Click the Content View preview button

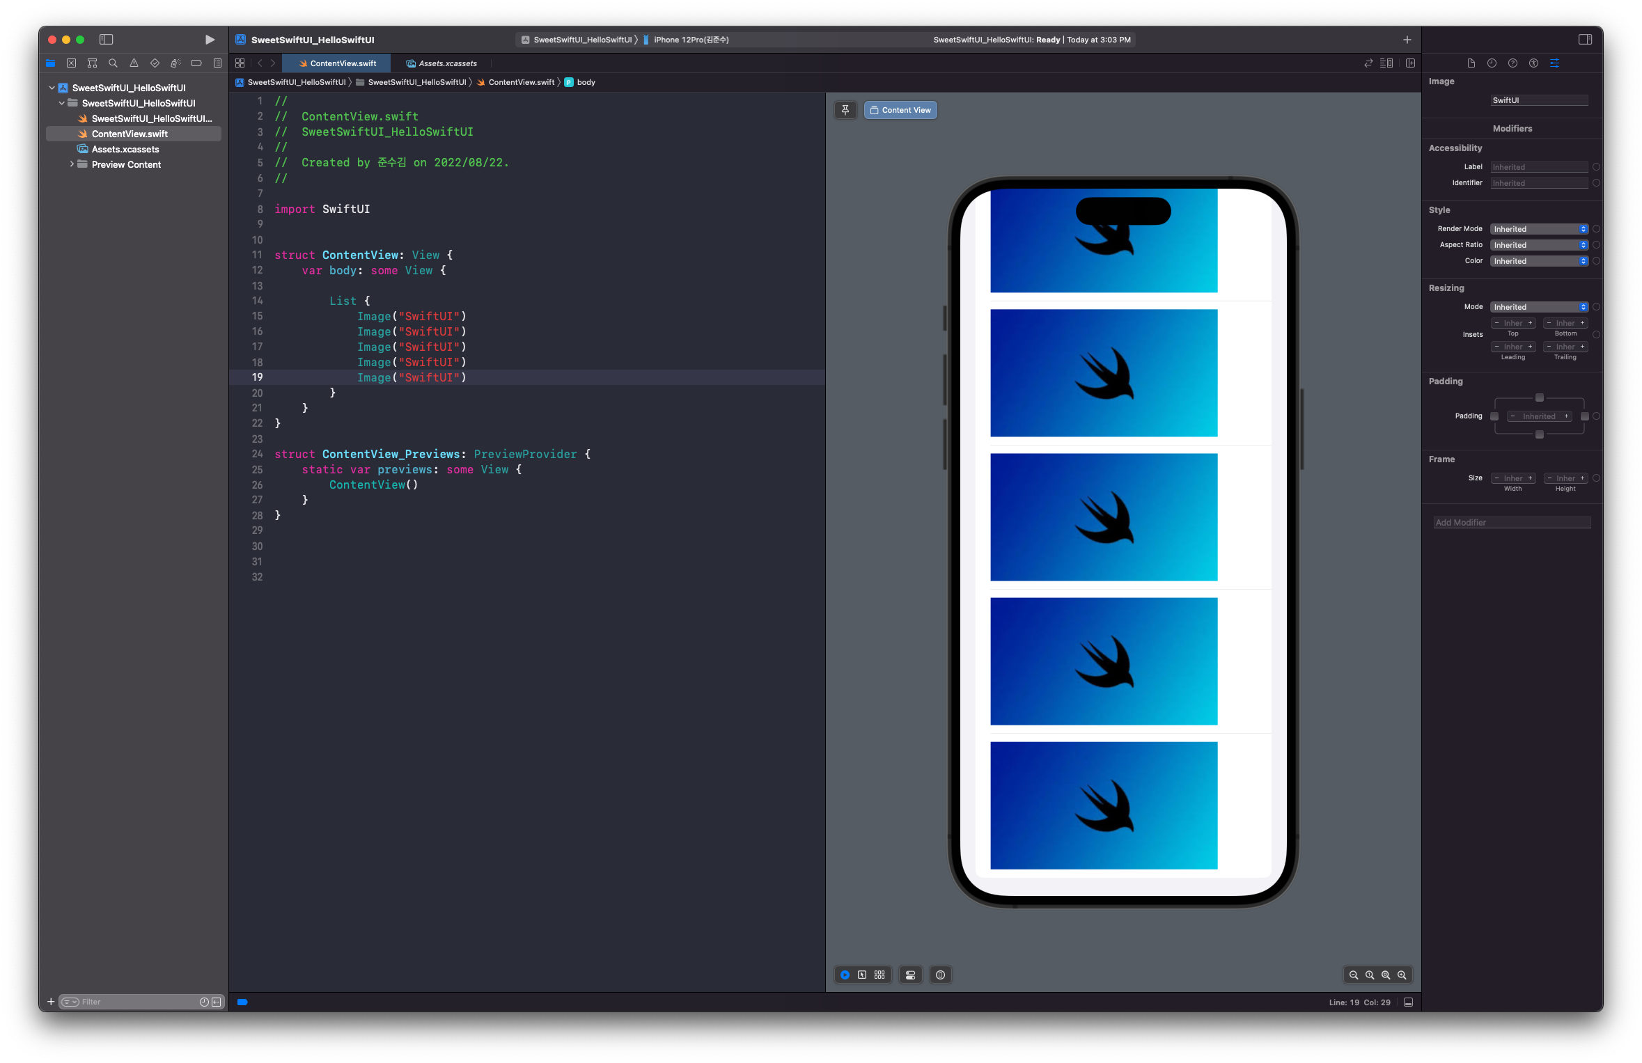(900, 110)
